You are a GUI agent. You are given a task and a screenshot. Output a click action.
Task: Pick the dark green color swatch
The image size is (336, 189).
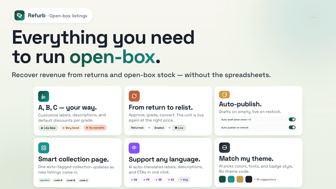222,179
